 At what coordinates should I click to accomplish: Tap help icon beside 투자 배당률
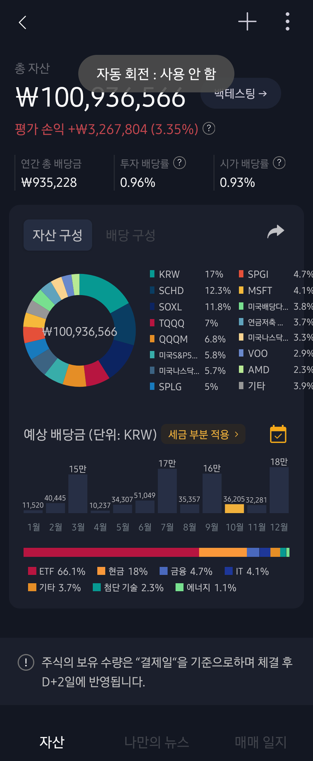click(179, 163)
